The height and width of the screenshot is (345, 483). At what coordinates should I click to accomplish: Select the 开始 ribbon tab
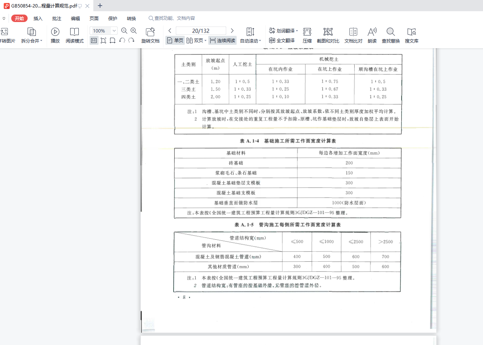19,18
